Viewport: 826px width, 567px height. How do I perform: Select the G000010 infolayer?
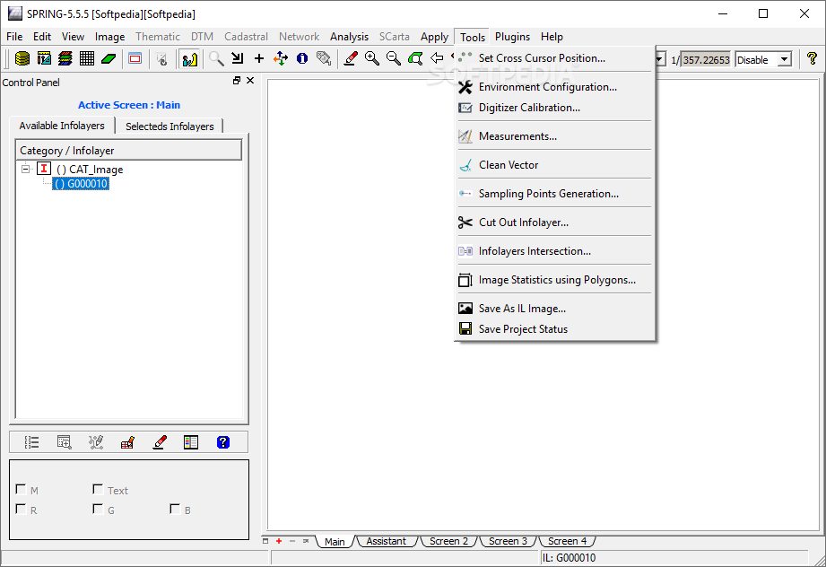click(x=81, y=184)
